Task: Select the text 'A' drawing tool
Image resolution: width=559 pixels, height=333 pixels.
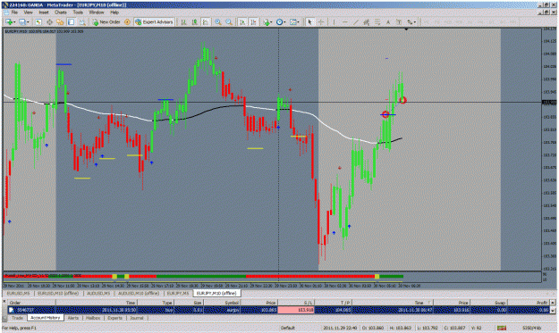Action: [x=388, y=22]
